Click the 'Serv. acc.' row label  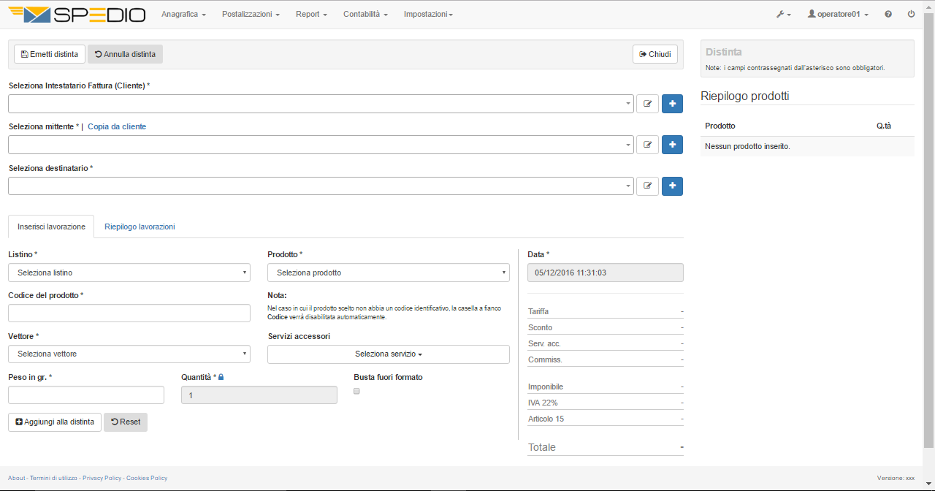544,343
